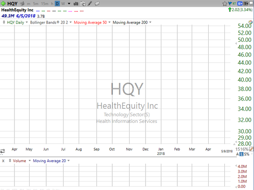Toggle the S% scale option
Screen dimensions: 254x190
(x=247, y=154)
